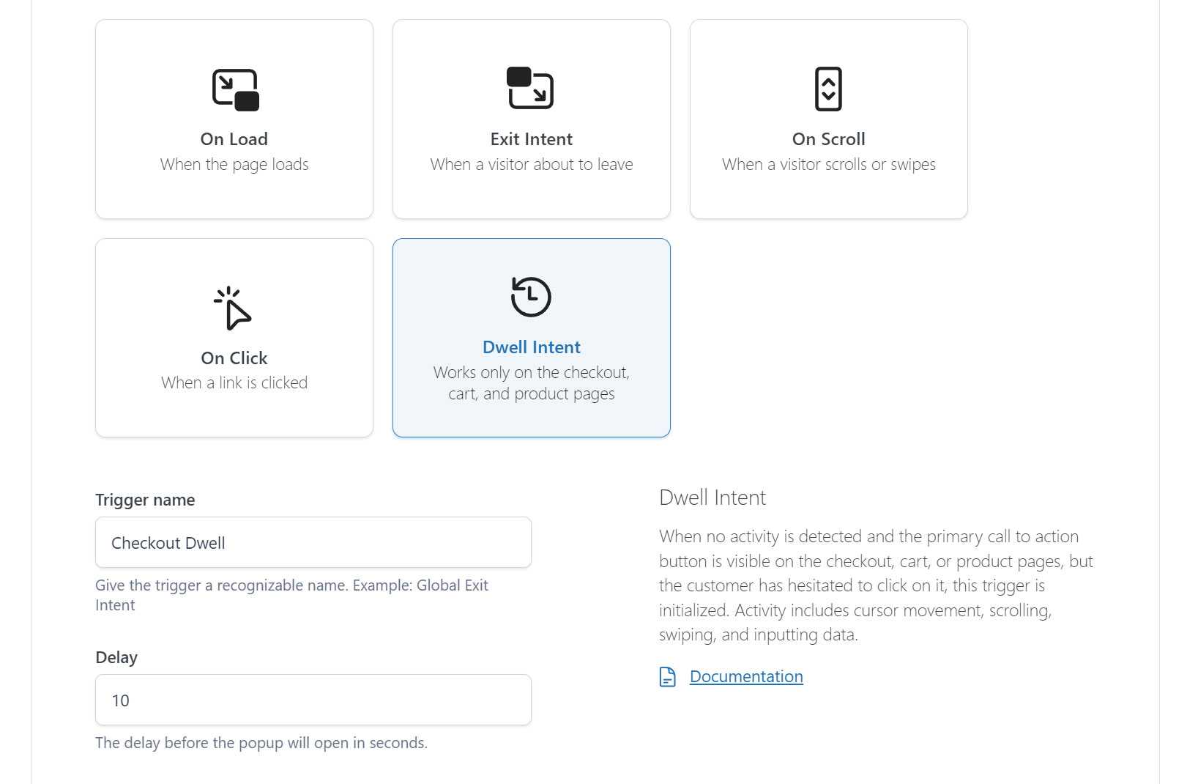
Task: Click the Exit Intent trigger icon
Action: click(530, 88)
